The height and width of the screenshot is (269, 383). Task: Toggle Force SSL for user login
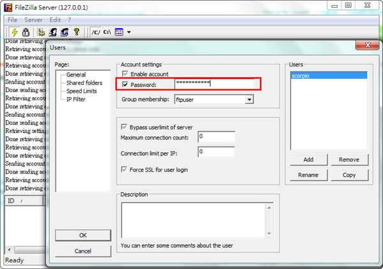[125, 169]
